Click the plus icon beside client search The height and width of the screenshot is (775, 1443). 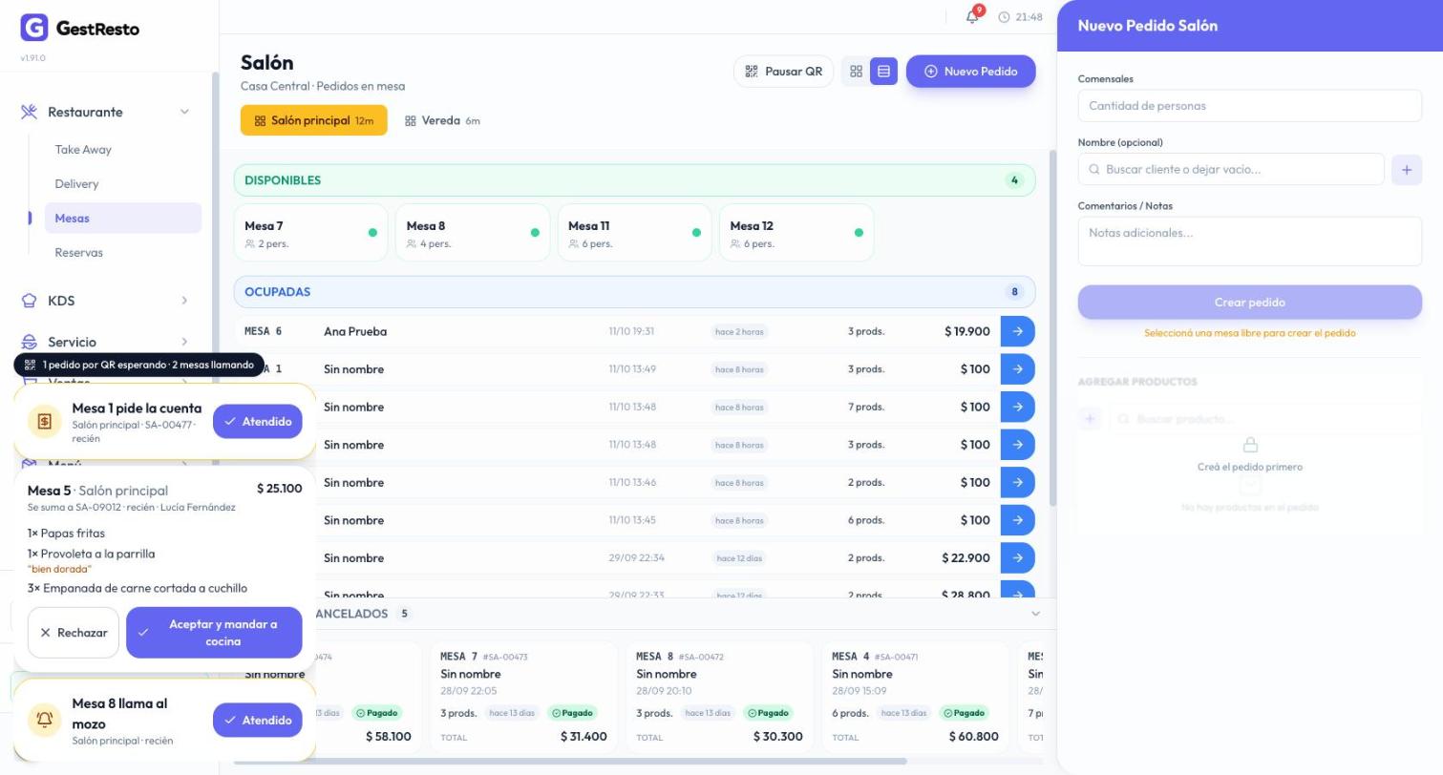[1406, 170]
